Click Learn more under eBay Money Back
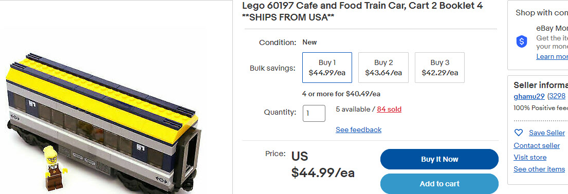This screenshot has height=194, width=568. (552, 56)
